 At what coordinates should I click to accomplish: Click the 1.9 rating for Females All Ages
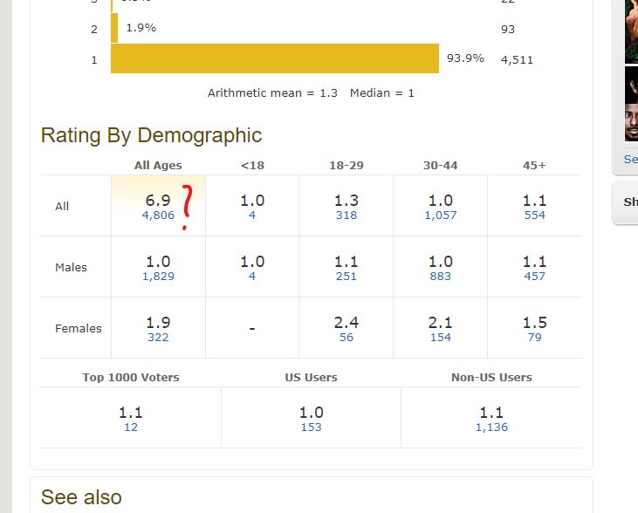(158, 323)
